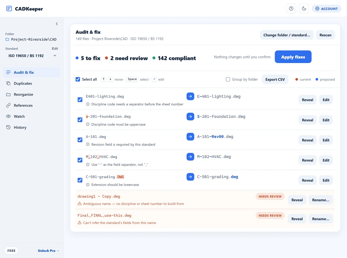The height and width of the screenshot is (258, 347).
Task: Click arrow icon for C-501-grading.dwg
Action: (190, 177)
